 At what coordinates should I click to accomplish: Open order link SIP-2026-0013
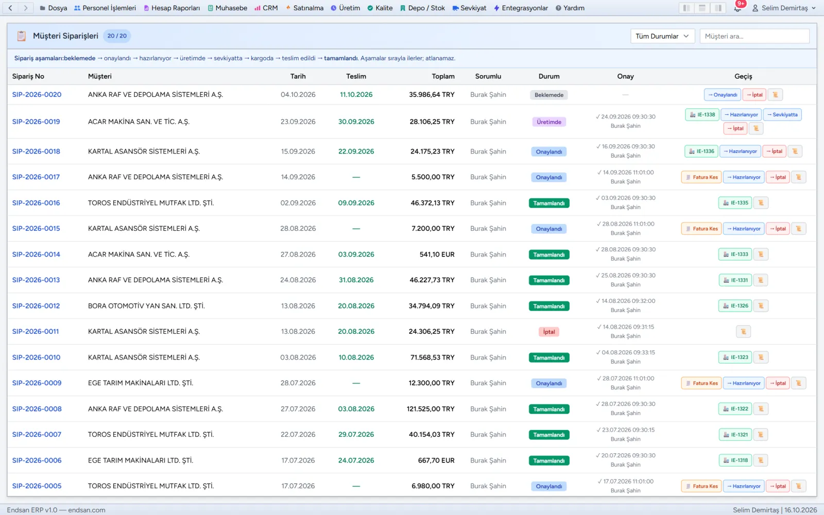36,280
